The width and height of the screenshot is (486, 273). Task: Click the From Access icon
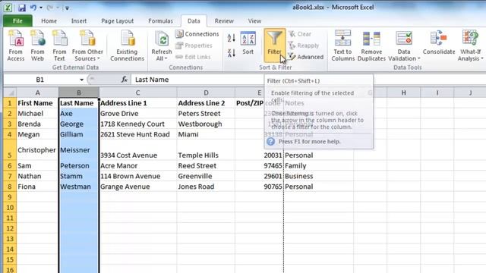[x=15, y=45]
